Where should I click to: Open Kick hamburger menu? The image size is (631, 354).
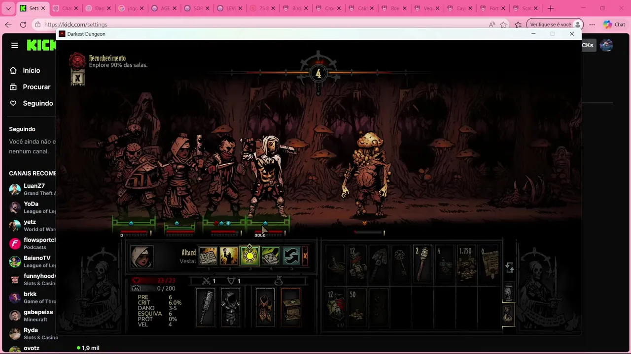[15, 45]
